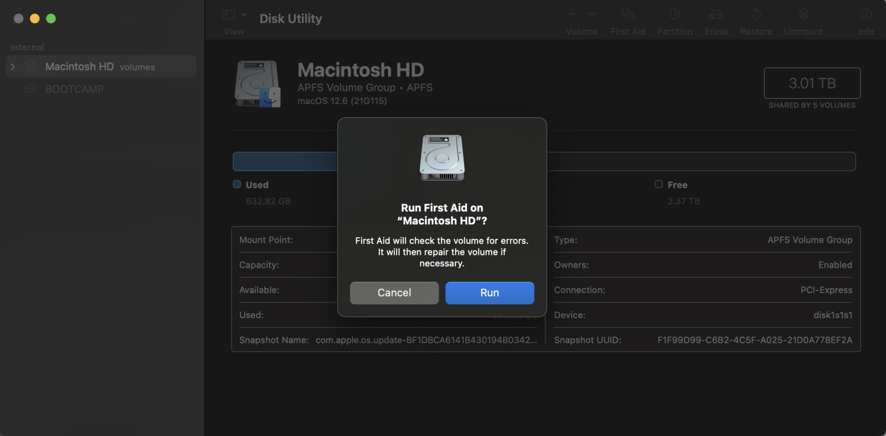Viewport: 886px width, 436px height.
Task: Click the First Aid stethoscope icon
Action: coord(627,14)
